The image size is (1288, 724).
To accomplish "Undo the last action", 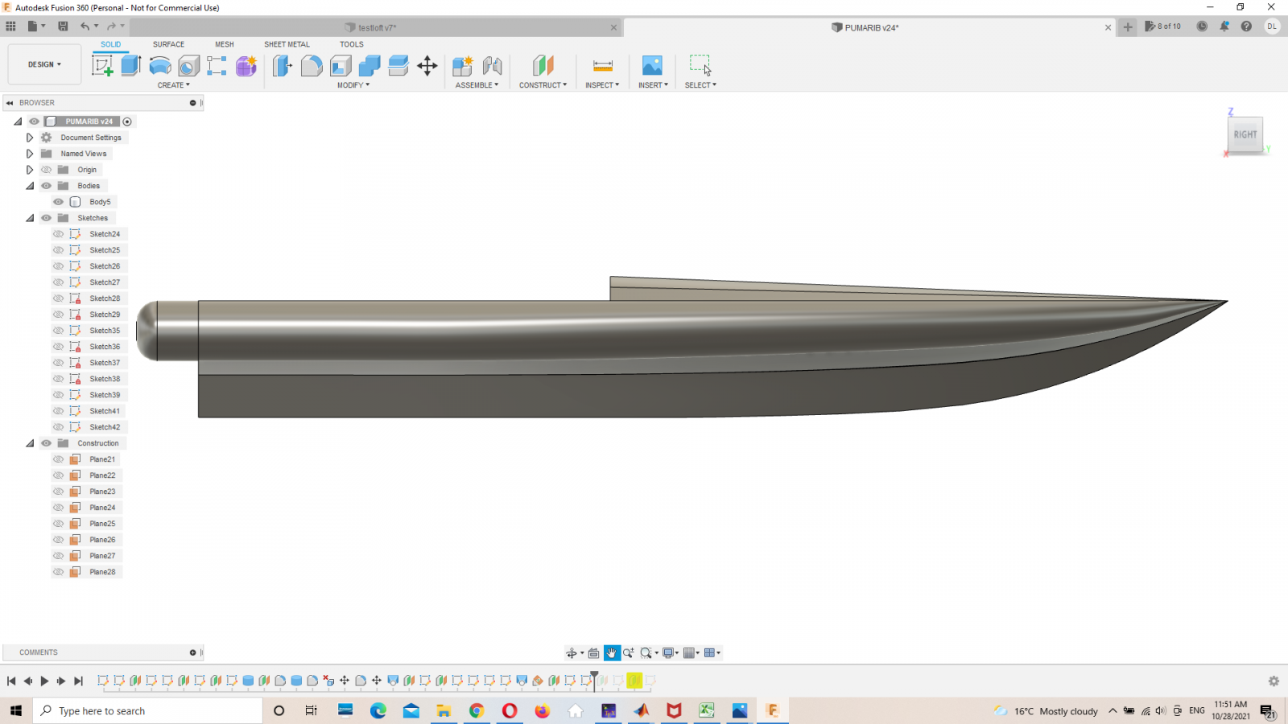I will [85, 27].
